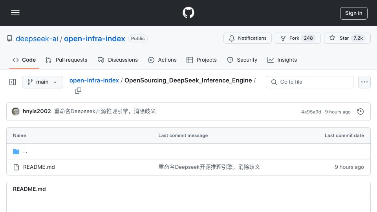This screenshot has height=212, width=377.
Task: Click the README.md file icon
Action: click(x=16, y=167)
